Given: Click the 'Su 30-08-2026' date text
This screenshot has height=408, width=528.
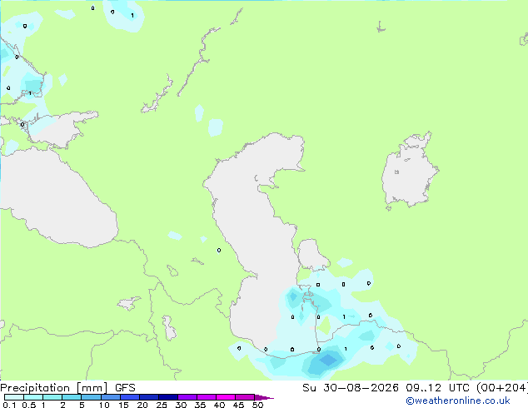Looking at the screenshot, I should point(351,388).
